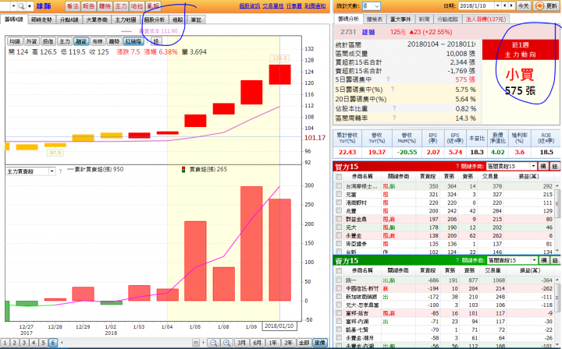
Task: Check the 元富 broker row
Action: [339, 194]
